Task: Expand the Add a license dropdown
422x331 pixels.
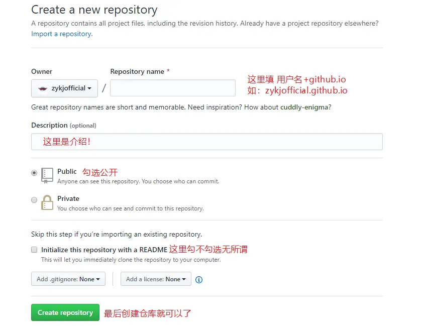Action: click(156, 279)
